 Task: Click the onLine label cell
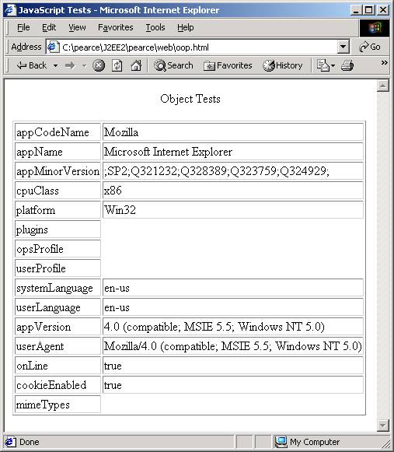[x=58, y=366]
